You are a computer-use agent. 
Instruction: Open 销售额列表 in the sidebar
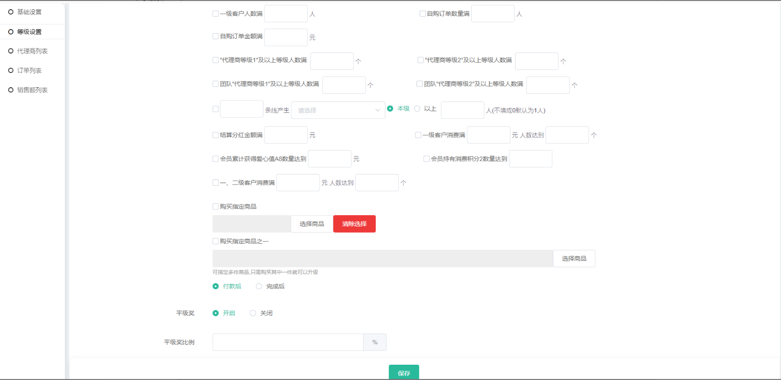tap(32, 90)
